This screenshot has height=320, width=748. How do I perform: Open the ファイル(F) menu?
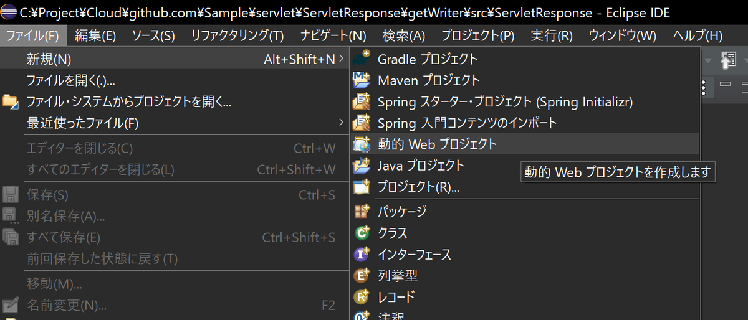32,36
